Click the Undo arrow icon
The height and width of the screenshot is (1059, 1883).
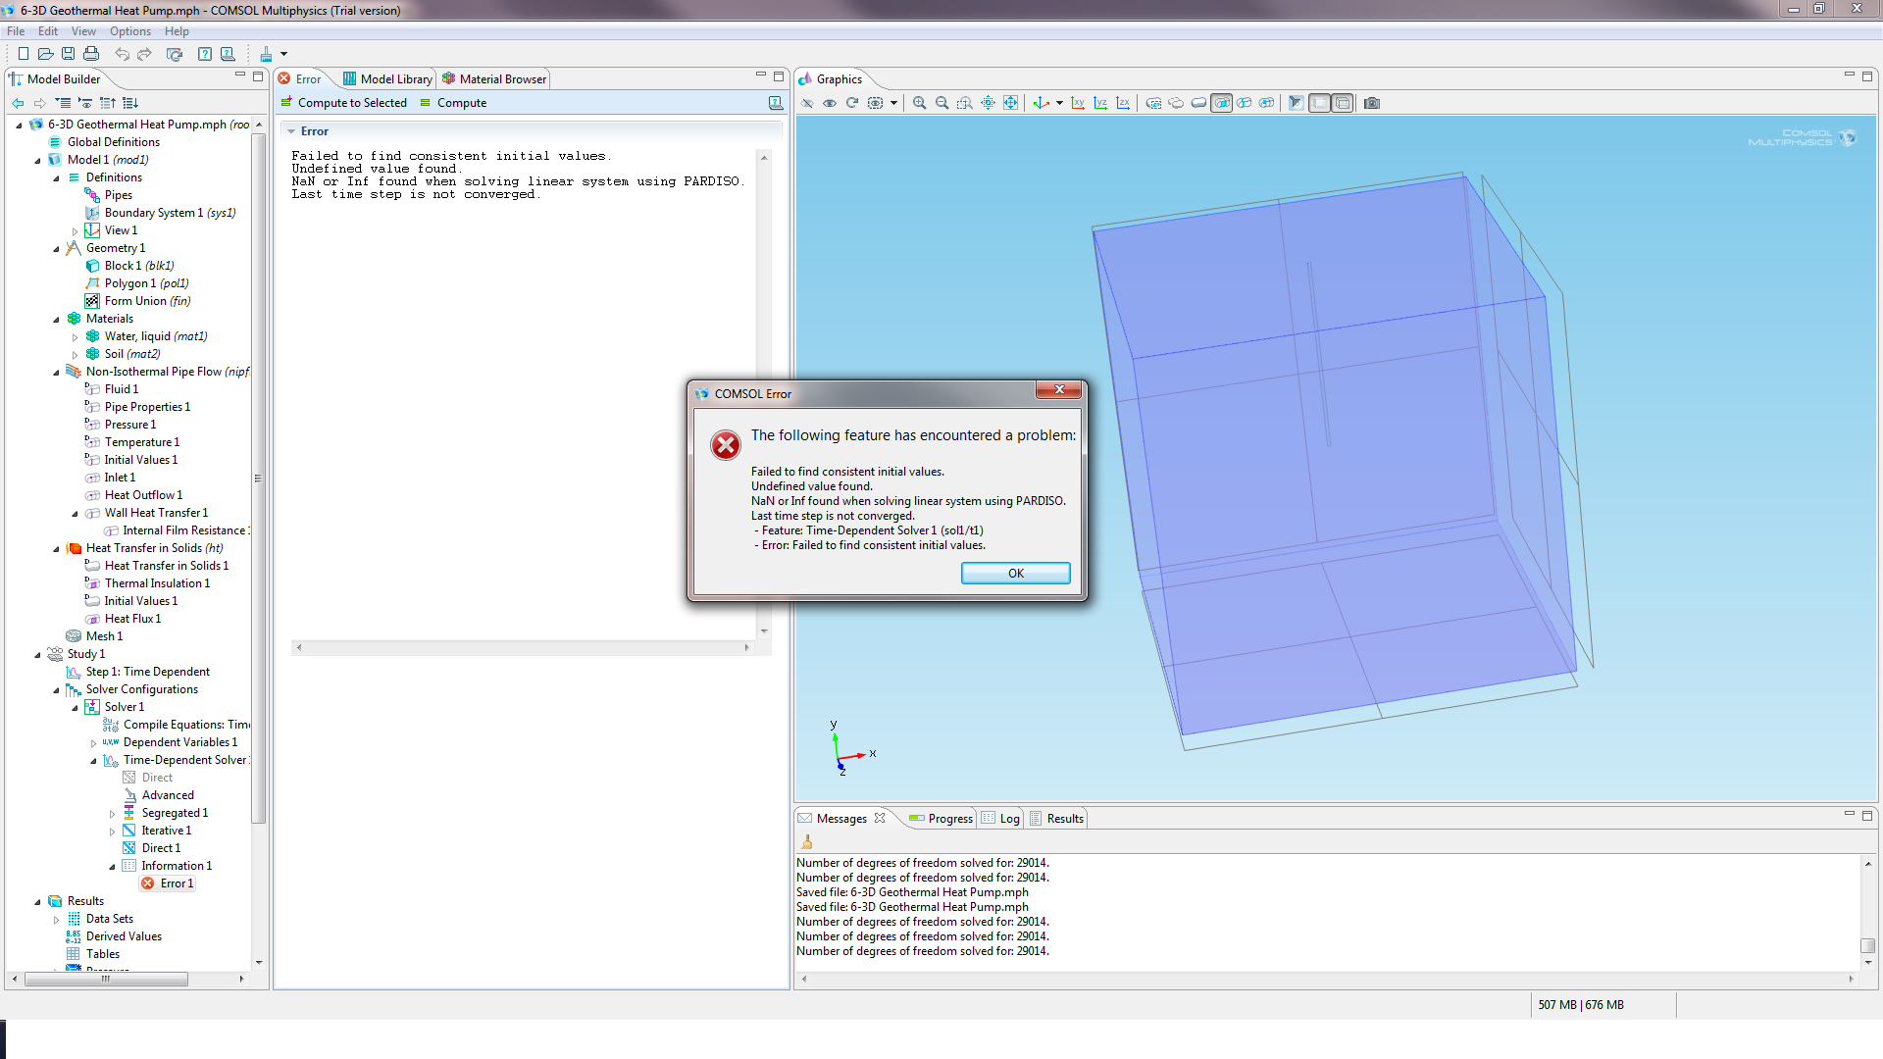(122, 54)
